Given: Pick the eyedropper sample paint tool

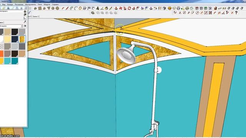Looking at the screenshot, I should (x=25, y=22).
